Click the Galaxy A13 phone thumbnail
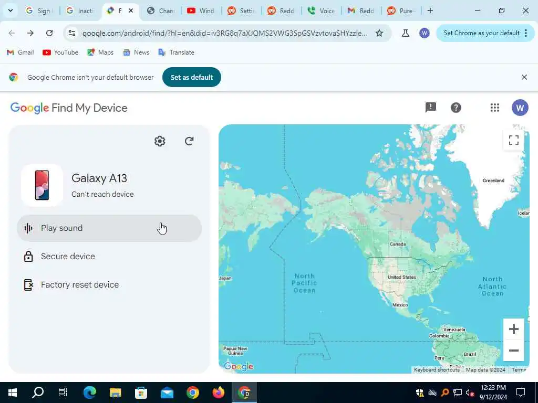 pos(42,185)
